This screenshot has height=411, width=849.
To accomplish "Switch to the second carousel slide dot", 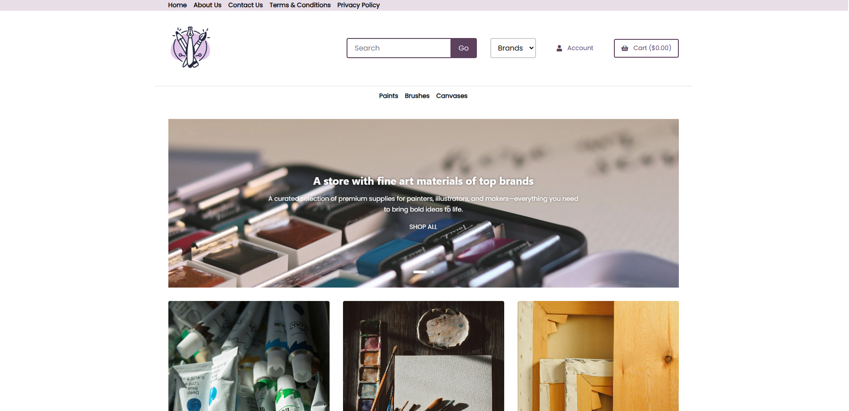I will coord(433,272).
